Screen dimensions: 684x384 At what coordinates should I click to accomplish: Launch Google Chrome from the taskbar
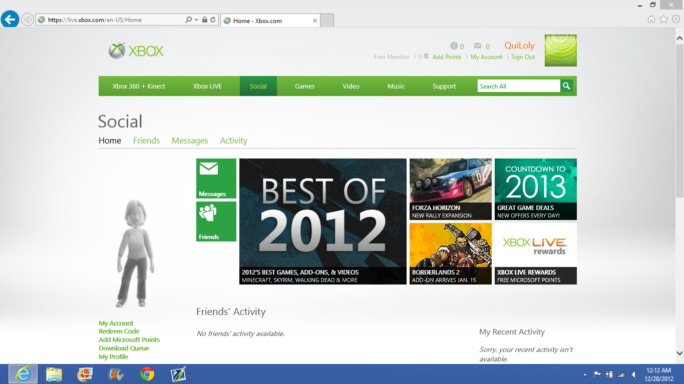147,374
